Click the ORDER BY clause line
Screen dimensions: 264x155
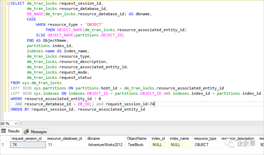click(x=78, y=109)
